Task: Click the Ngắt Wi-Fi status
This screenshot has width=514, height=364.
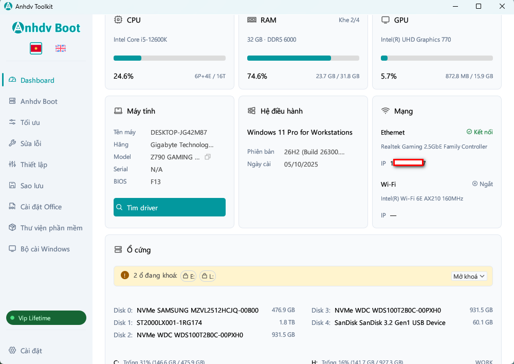Action: 483,184
